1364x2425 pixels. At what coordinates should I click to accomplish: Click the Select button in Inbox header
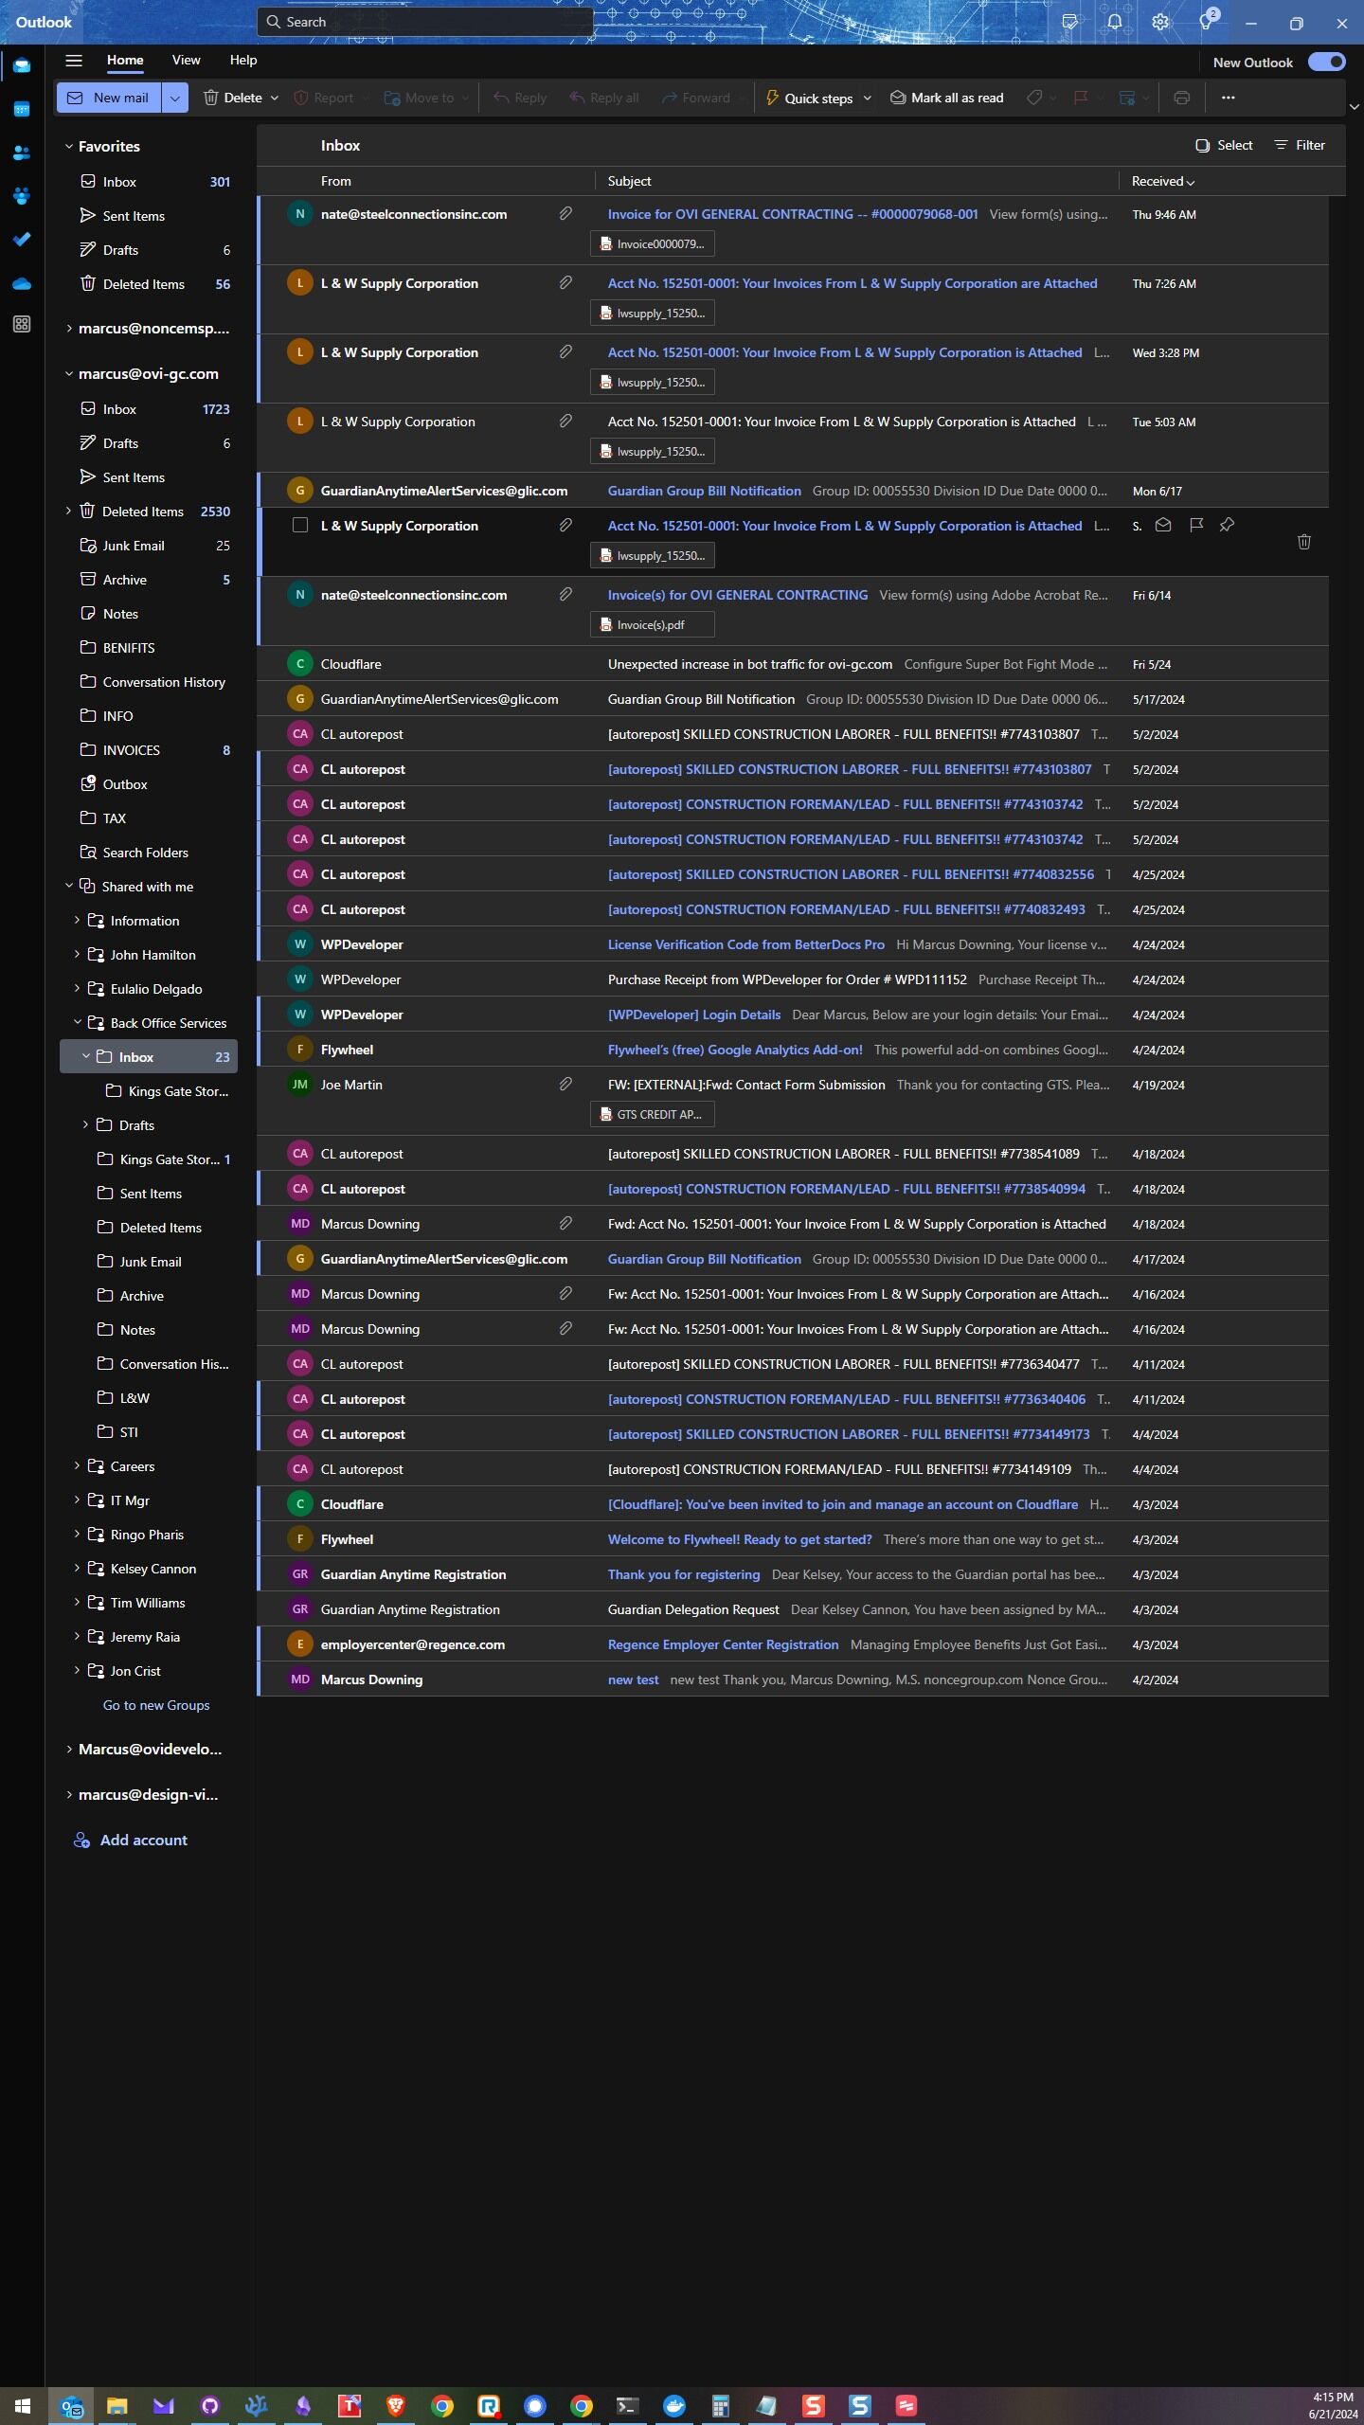click(1224, 145)
